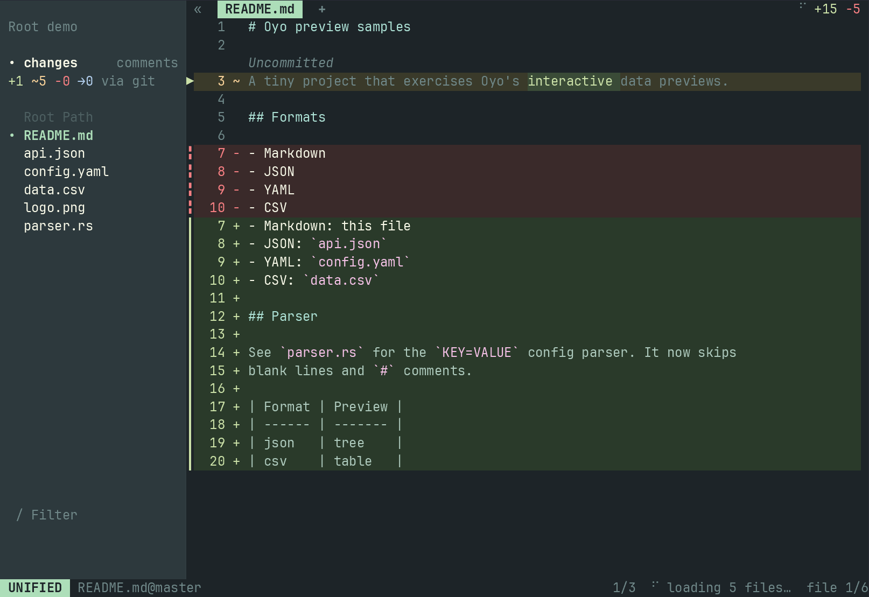Click the loading spinner icon in status bar
The height and width of the screenshot is (597, 869).
point(655,584)
